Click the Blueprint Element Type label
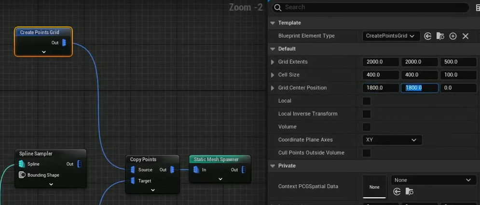The image size is (480, 205). coord(306,36)
